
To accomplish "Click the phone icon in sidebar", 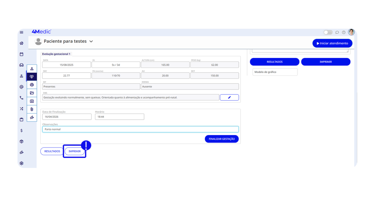I will (x=22, y=98).
